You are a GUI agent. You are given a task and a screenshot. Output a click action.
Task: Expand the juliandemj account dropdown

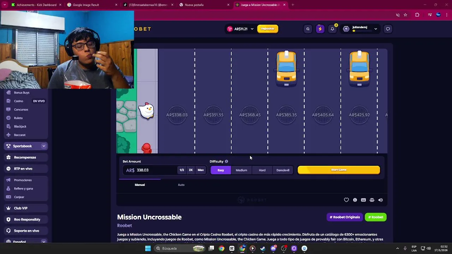click(x=375, y=29)
